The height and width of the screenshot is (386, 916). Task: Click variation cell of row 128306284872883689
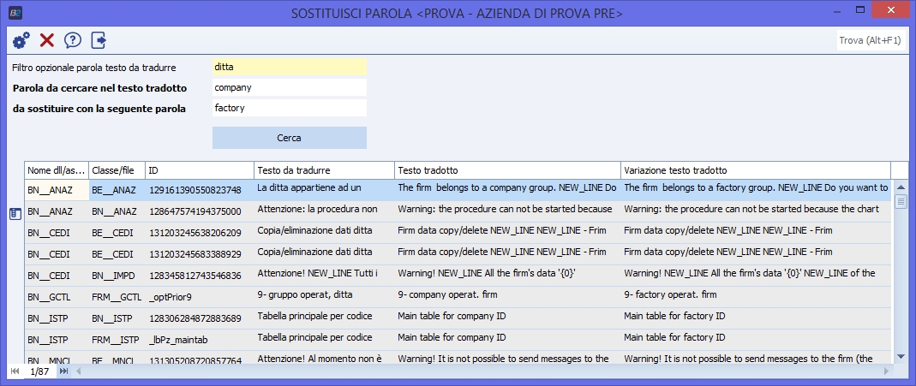(756, 317)
